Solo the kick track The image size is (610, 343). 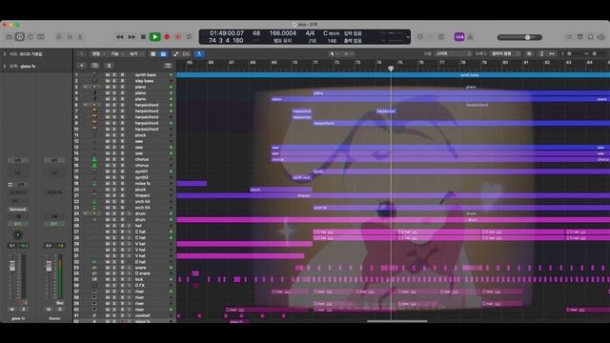click(x=114, y=279)
